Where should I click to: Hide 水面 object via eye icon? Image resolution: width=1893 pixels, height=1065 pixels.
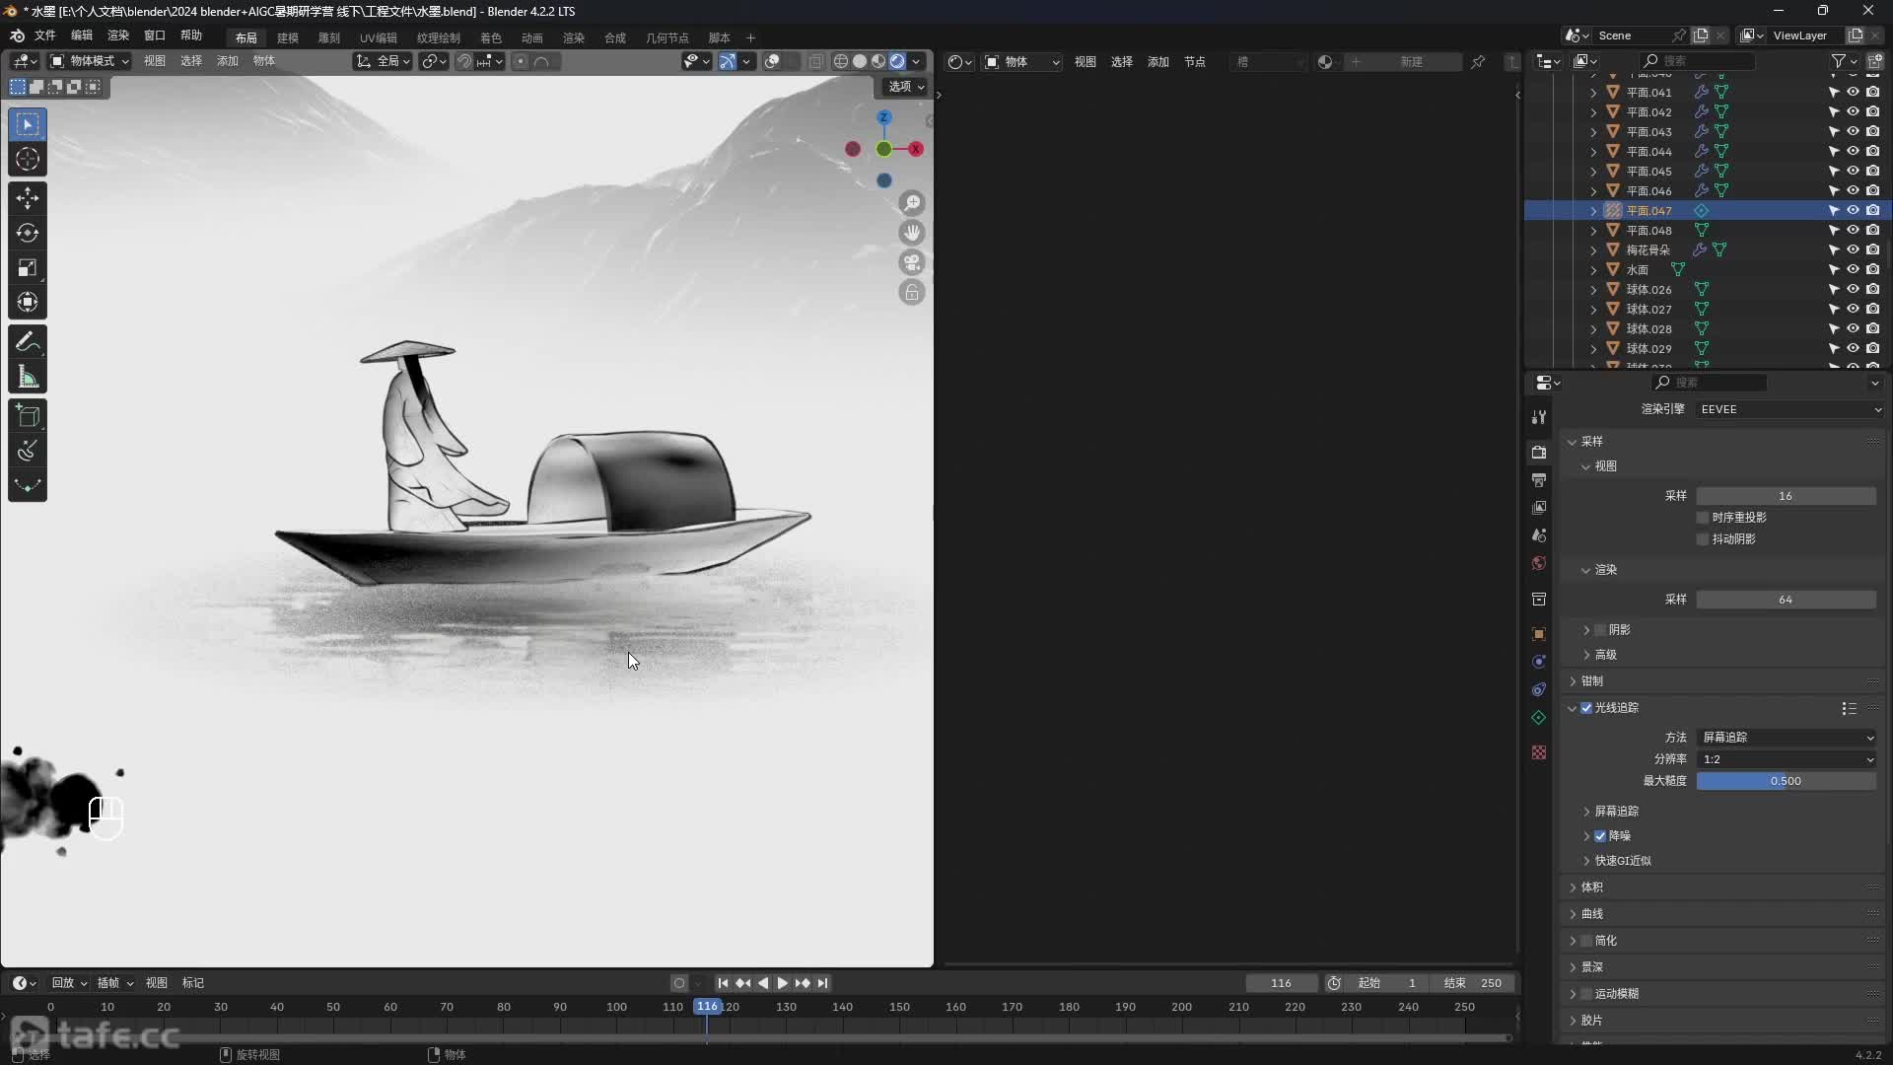coord(1854,269)
